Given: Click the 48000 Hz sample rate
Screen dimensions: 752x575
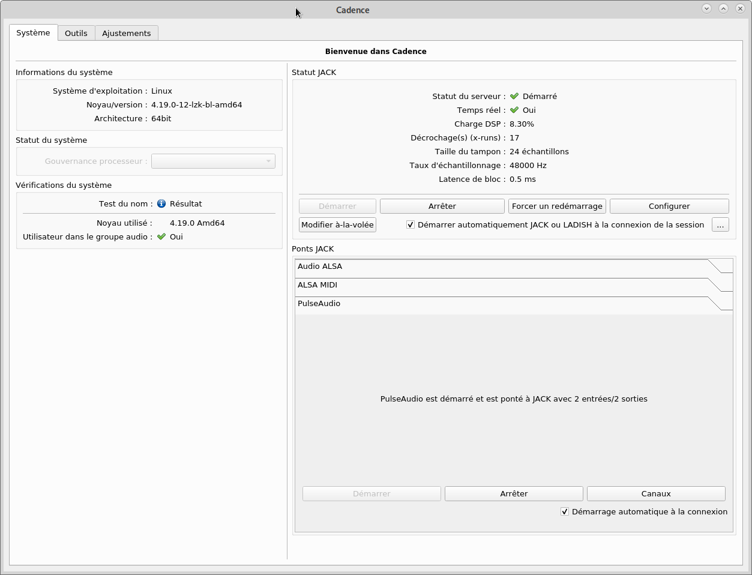Looking at the screenshot, I should 528,165.
